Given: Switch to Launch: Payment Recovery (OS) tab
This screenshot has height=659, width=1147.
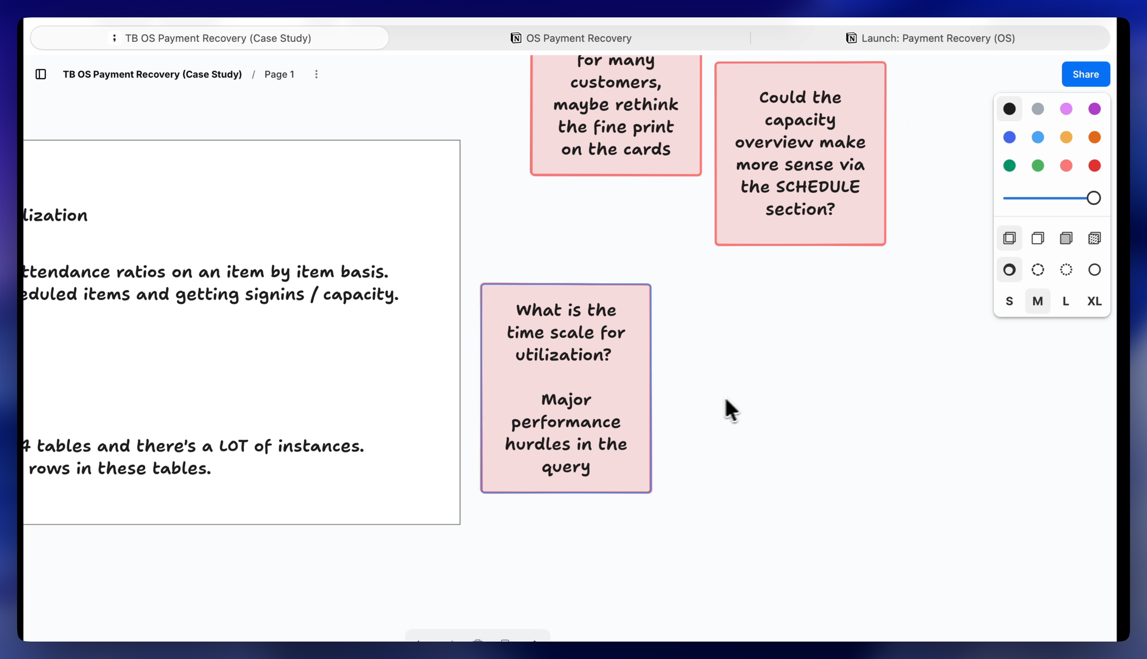Looking at the screenshot, I should click(x=930, y=38).
